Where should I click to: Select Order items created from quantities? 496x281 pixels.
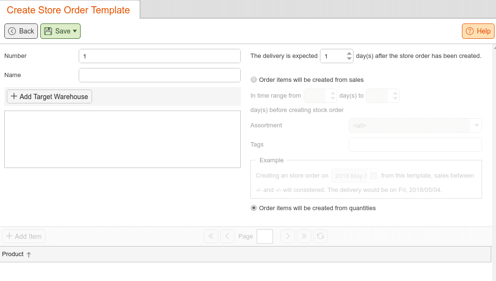pos(254,208)
